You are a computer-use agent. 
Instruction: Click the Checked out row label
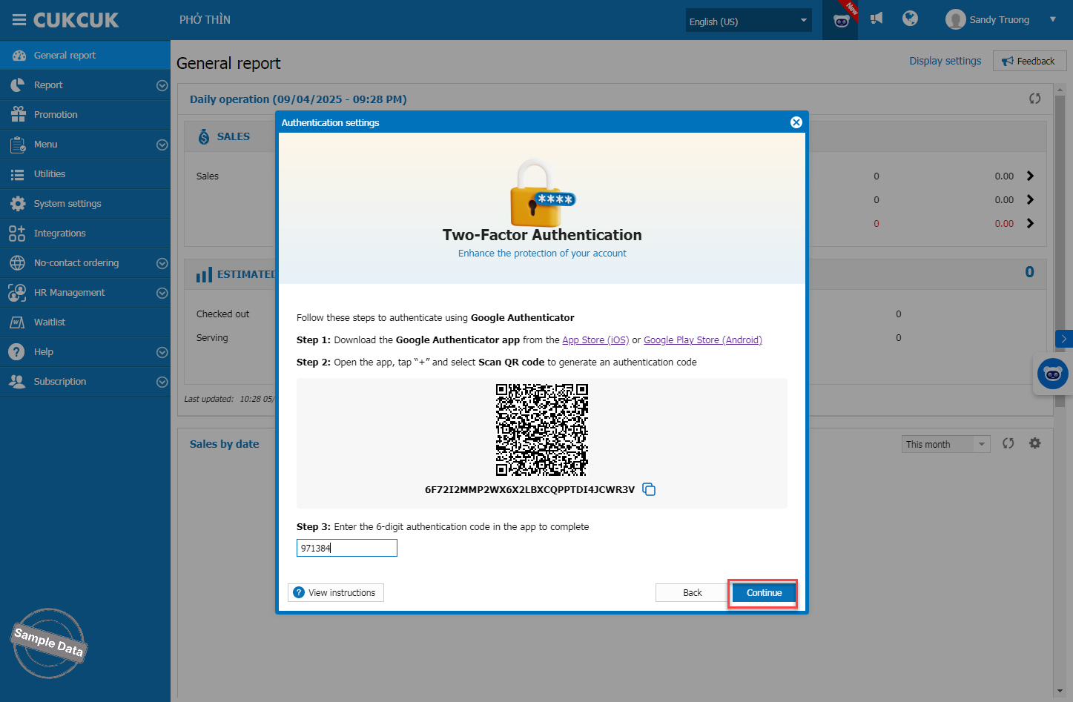(222, 314)
